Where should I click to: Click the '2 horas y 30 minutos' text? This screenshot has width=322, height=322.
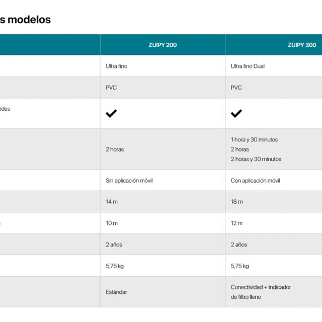pyautogui.click(x=256, y=159)
